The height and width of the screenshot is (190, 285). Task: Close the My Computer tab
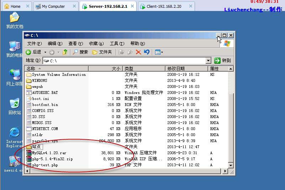74,6
